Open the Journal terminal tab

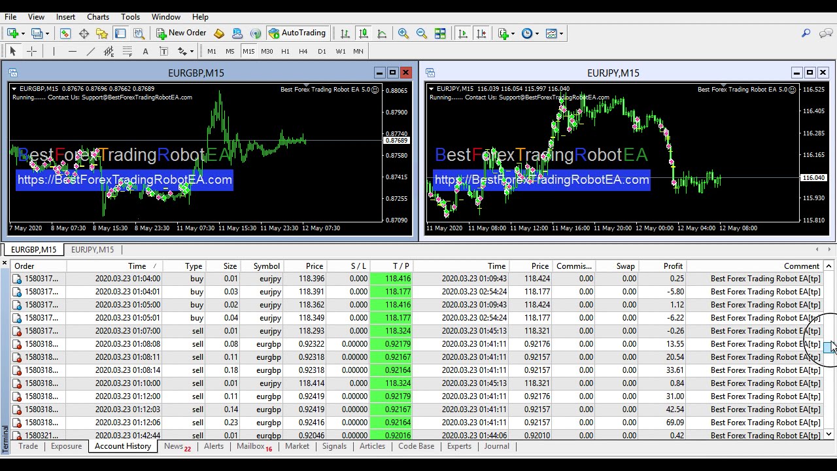click(496, 446)
